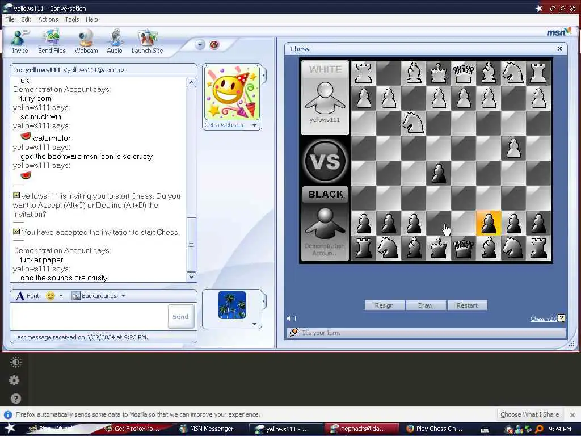Click the chess help question mark icon
The width and height of the screenshot is (581, 436).
(561, 318)
